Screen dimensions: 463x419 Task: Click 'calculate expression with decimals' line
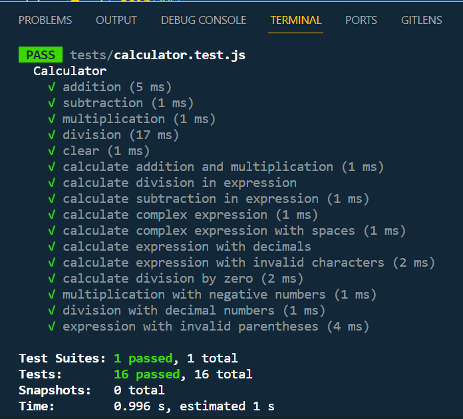tap(187, 247)
